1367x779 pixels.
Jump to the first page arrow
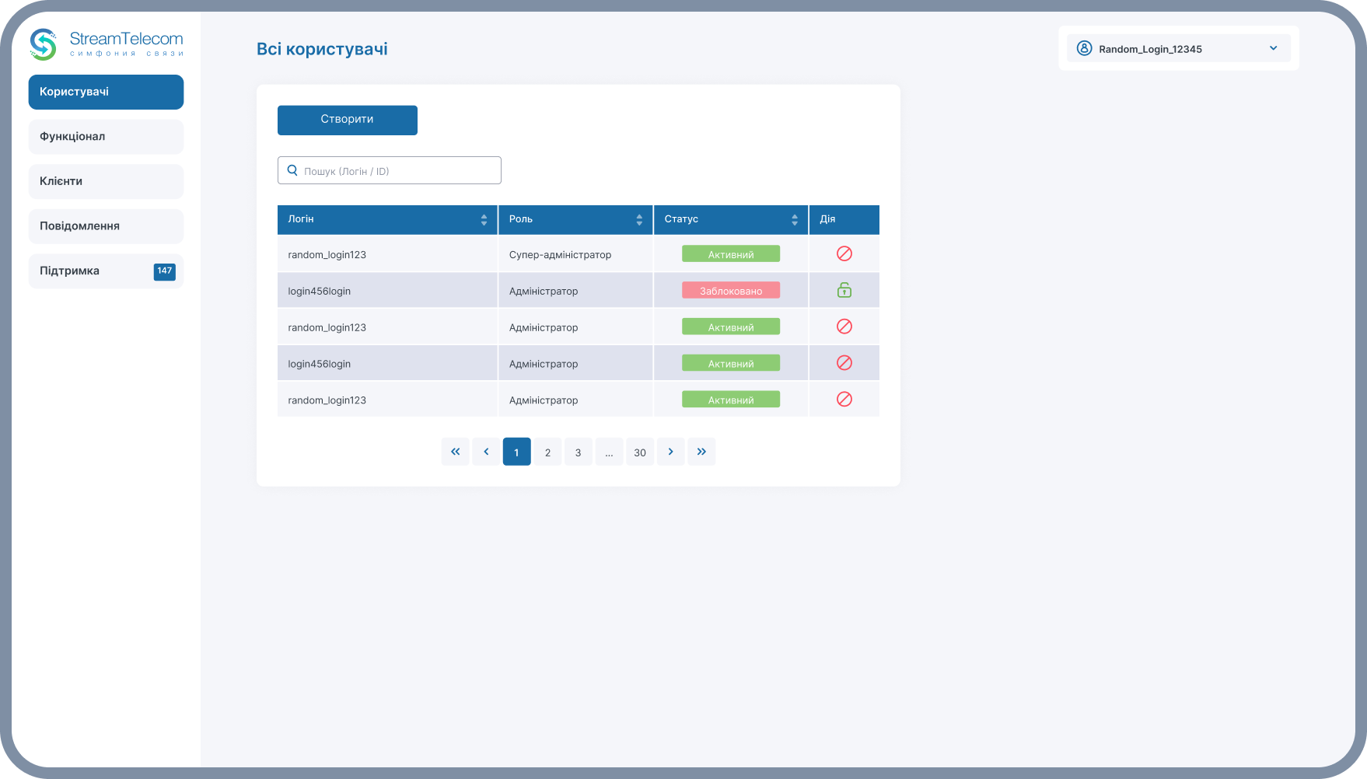[455, 452]
